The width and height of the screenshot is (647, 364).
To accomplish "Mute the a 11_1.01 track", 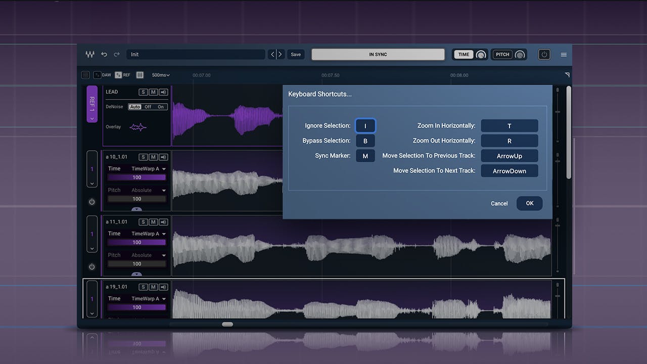I will (x=154, y=222).
